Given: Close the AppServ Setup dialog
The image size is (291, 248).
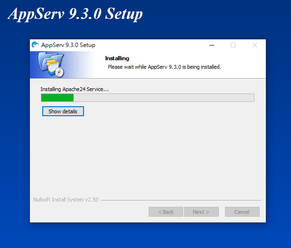Looking at the screenshot, I should coord(255,45).
